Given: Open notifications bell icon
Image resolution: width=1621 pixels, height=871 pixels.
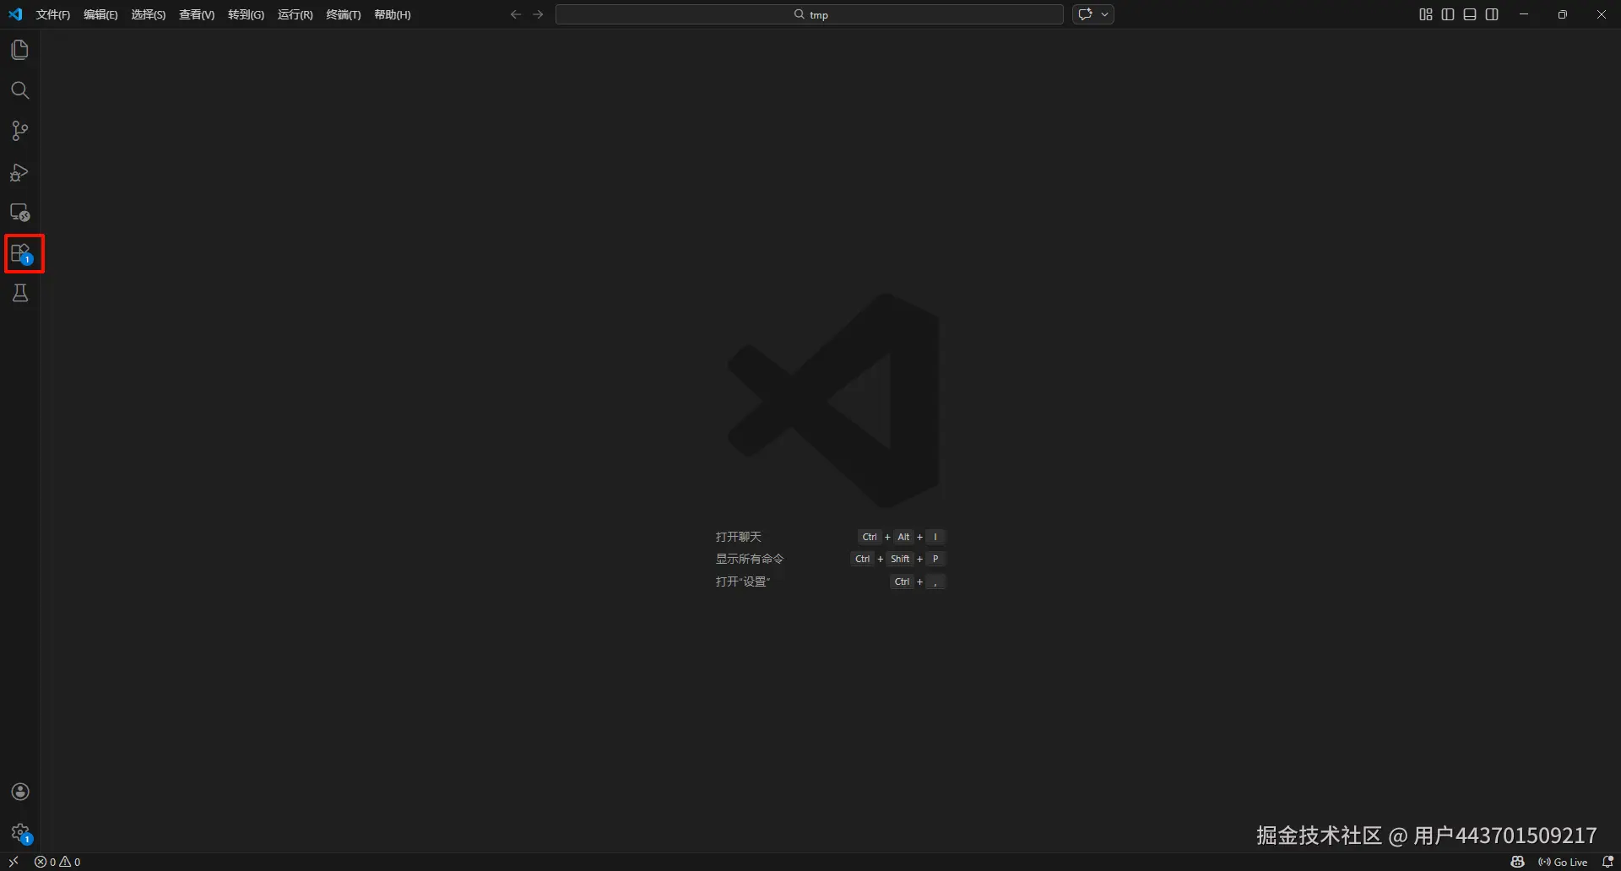Looking at the screenshot, I should click(1607, 862).
